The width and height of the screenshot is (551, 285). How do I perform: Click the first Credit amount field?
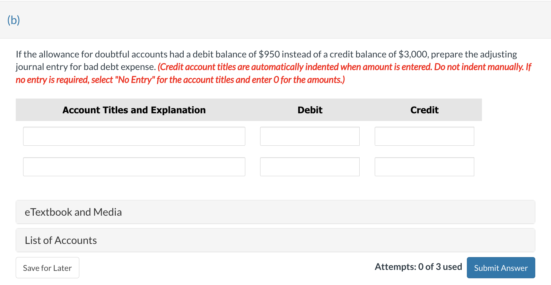(424, 136)
